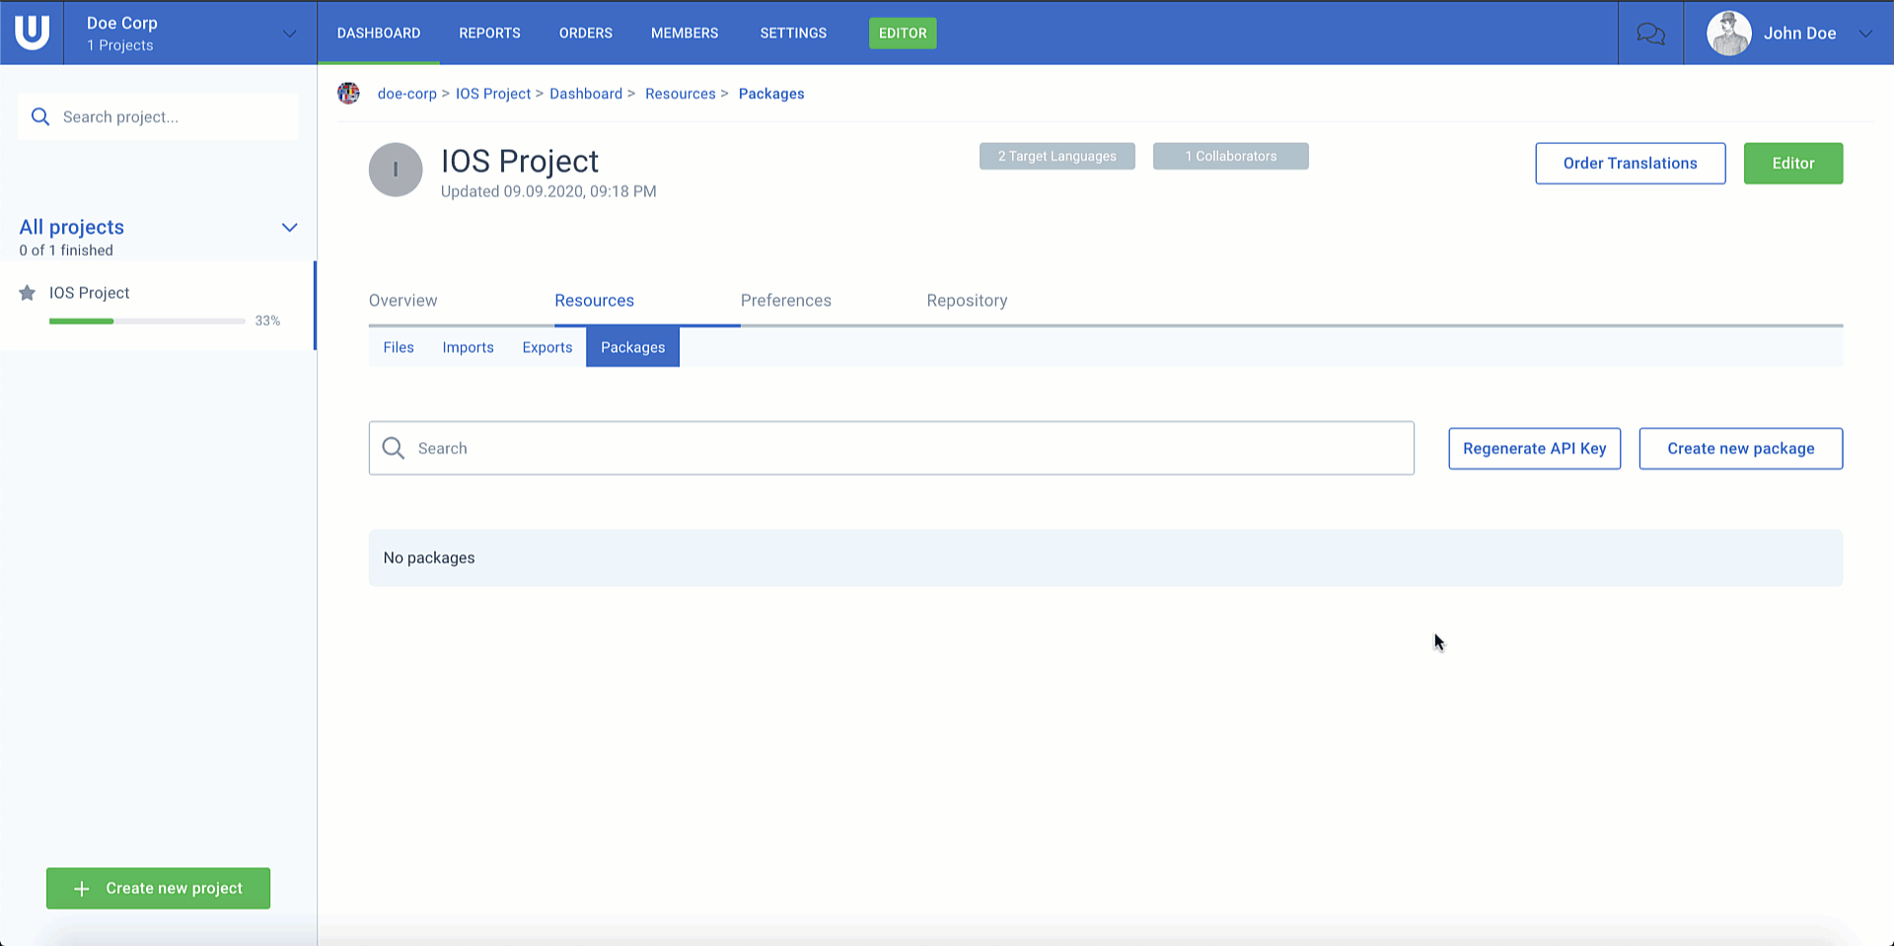The width and height of the screenshot is (1894, 946).
Task: Switch to the Preferences tab
Action: [x=786, y=301]
